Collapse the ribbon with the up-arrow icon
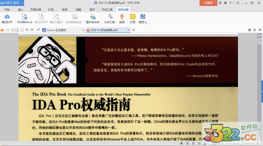 238,3
